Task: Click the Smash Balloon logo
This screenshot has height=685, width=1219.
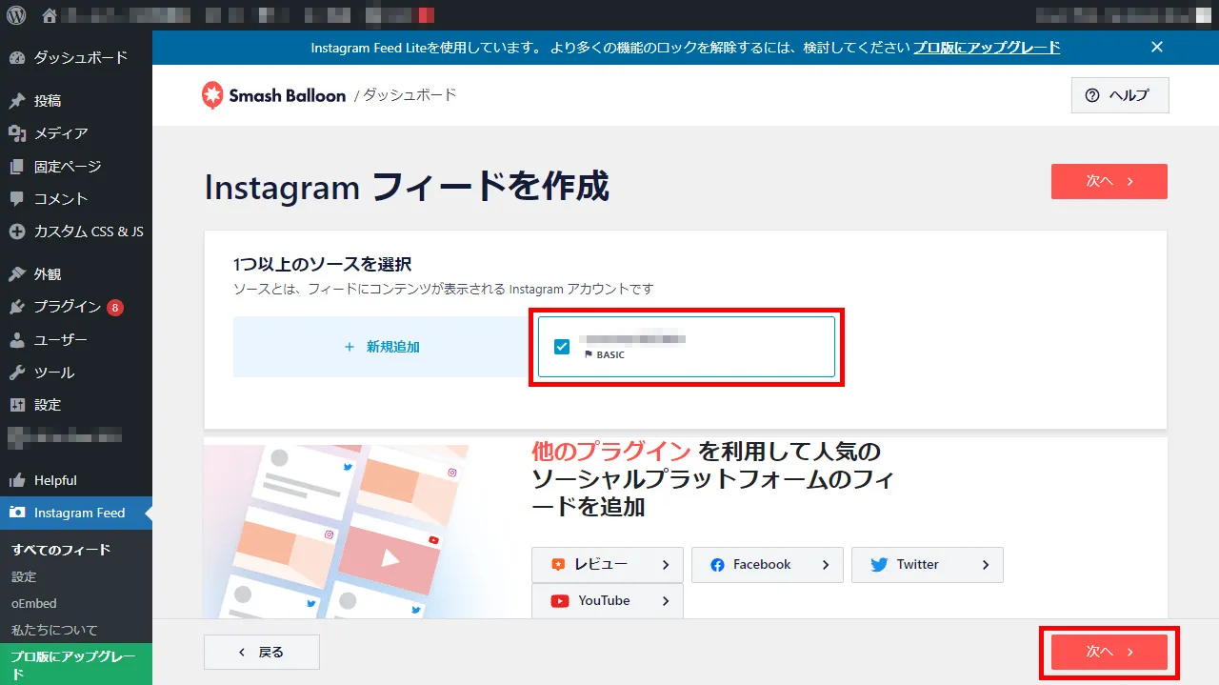Action: coord(273,95)
